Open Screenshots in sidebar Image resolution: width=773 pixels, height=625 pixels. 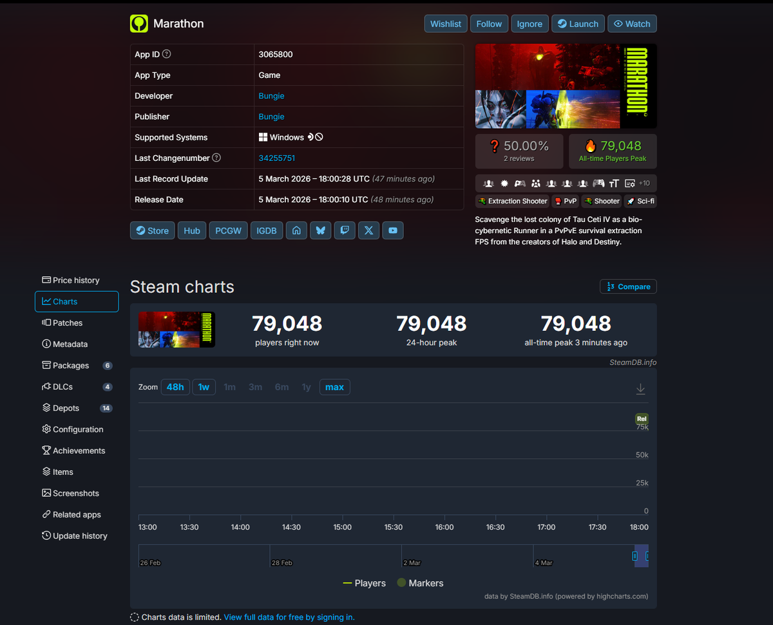pyautogui.click(x=77, y=493)
